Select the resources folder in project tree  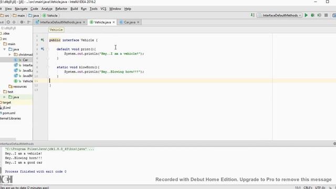[17, 87]
